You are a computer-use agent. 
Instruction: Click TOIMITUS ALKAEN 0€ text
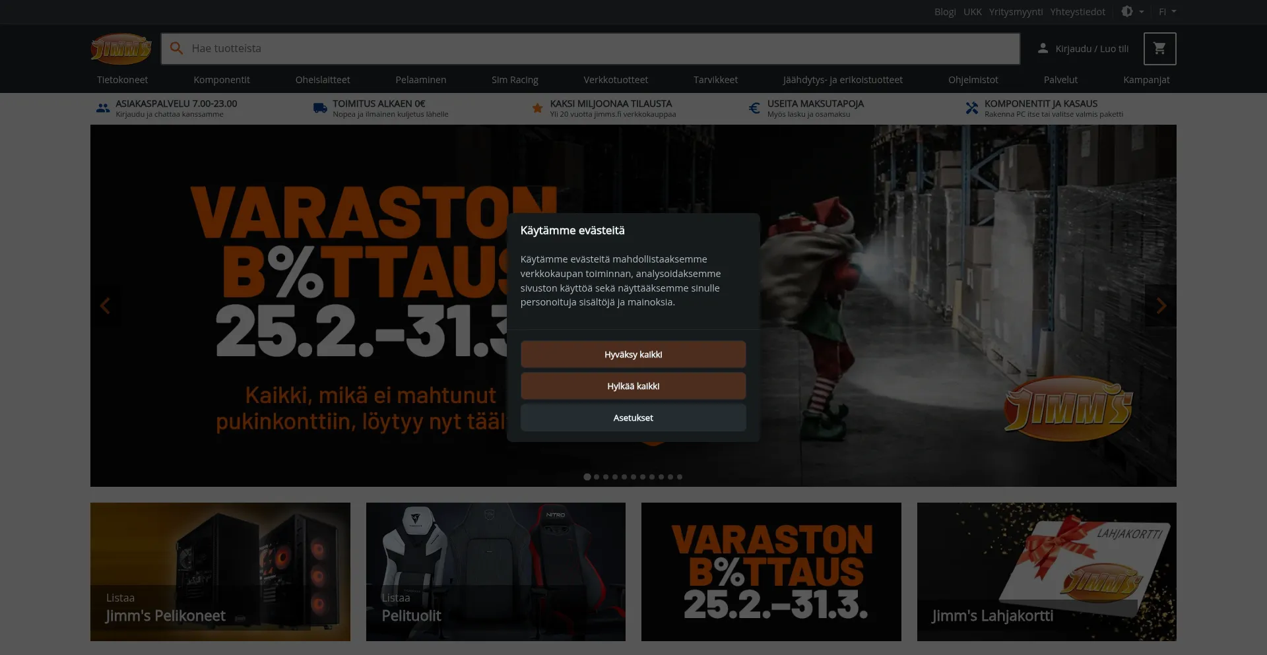point(379,104)
